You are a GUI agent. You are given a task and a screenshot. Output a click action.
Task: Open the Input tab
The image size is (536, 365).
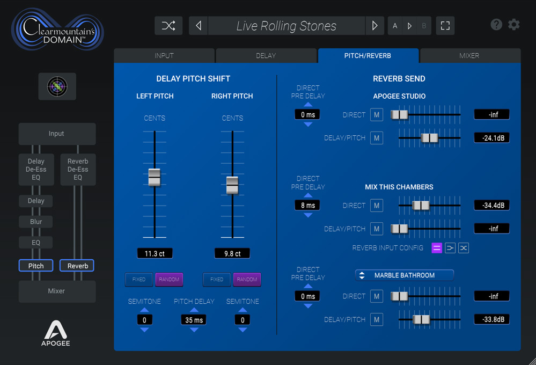pyautogui.click(x=164, y=56)
